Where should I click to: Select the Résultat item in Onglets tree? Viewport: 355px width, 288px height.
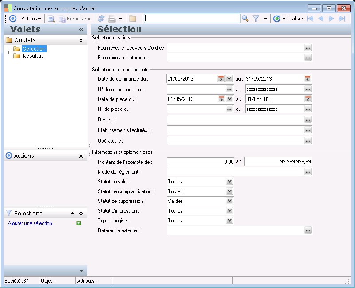(x=32, y=56)
